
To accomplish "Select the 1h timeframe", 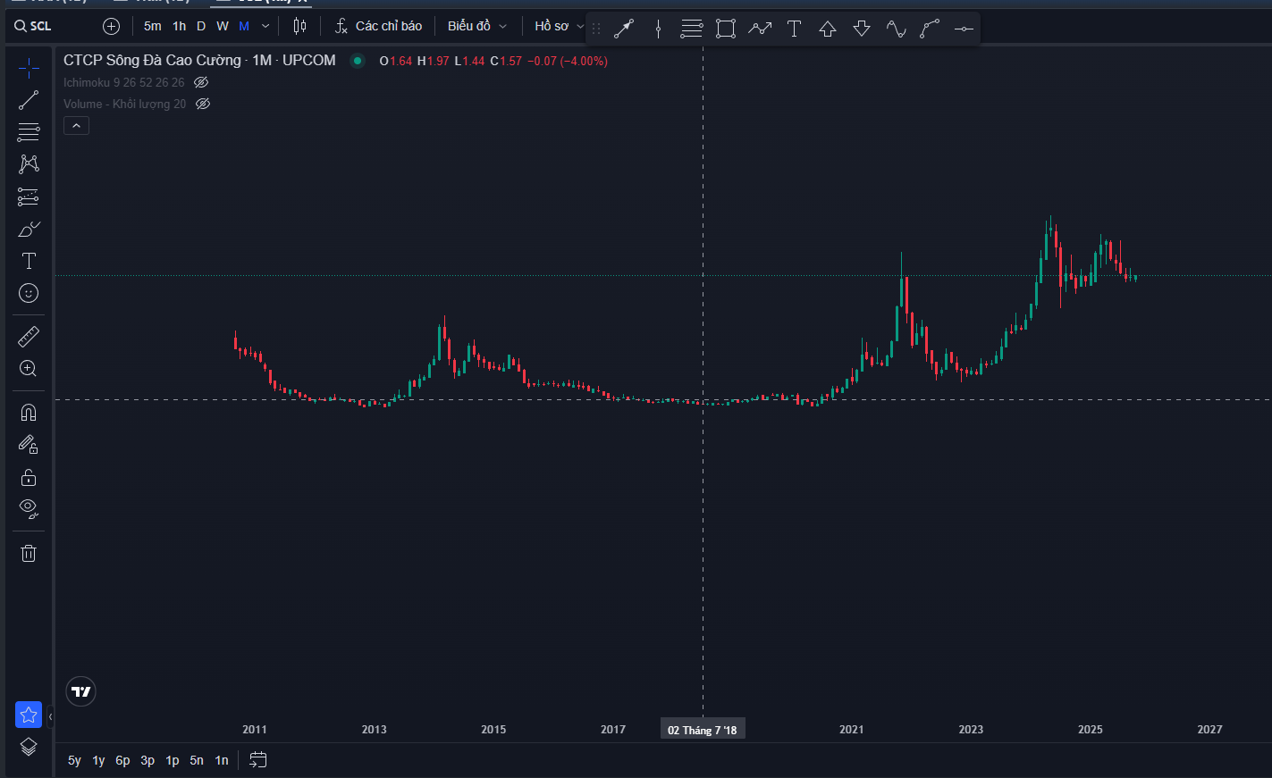I will 180,26.
